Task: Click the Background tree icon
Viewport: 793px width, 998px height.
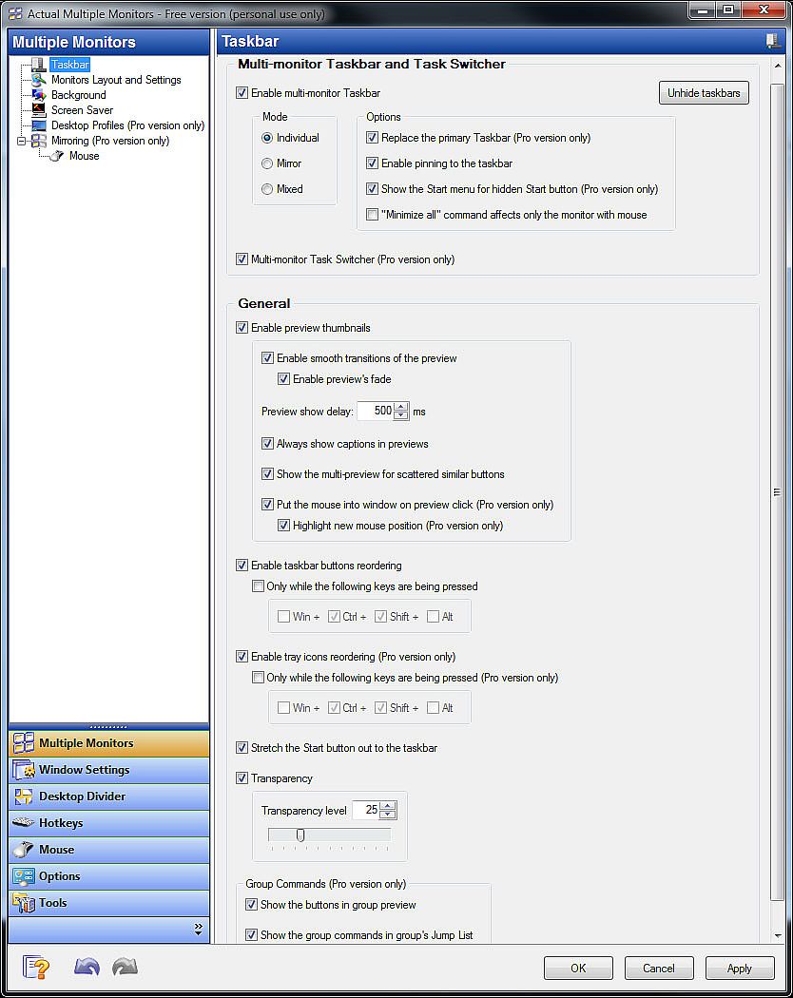Action: 39,95
